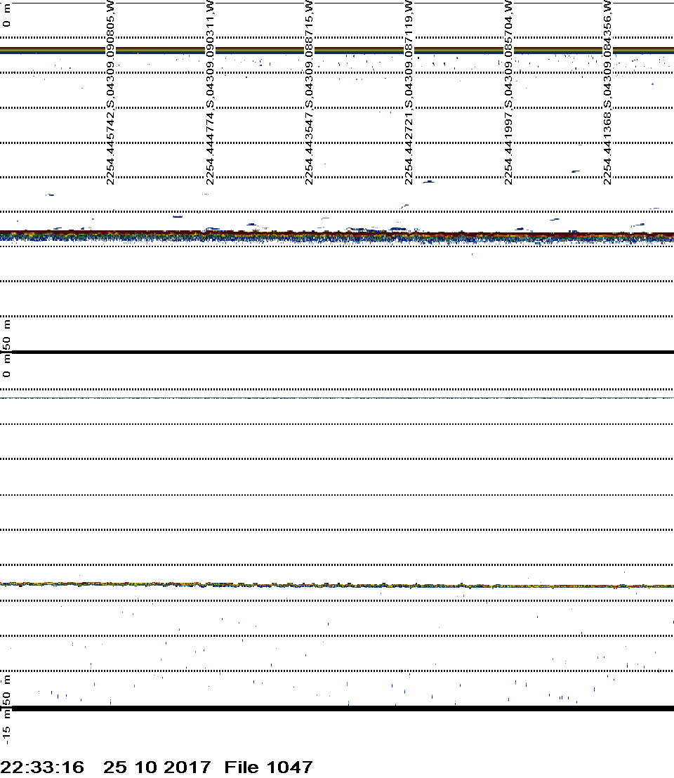Click the upper echogram's 50 m depth label

click(7, 334)
